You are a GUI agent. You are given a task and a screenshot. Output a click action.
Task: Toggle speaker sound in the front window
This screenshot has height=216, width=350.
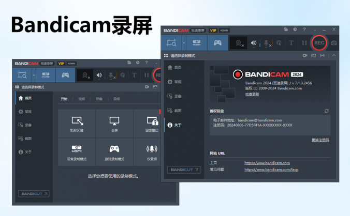tap(254, 43)
